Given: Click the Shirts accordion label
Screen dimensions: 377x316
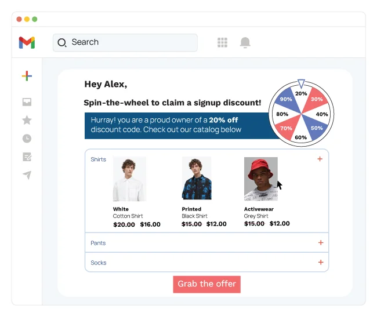Looking at the screenshot, I should coord(99,159).
